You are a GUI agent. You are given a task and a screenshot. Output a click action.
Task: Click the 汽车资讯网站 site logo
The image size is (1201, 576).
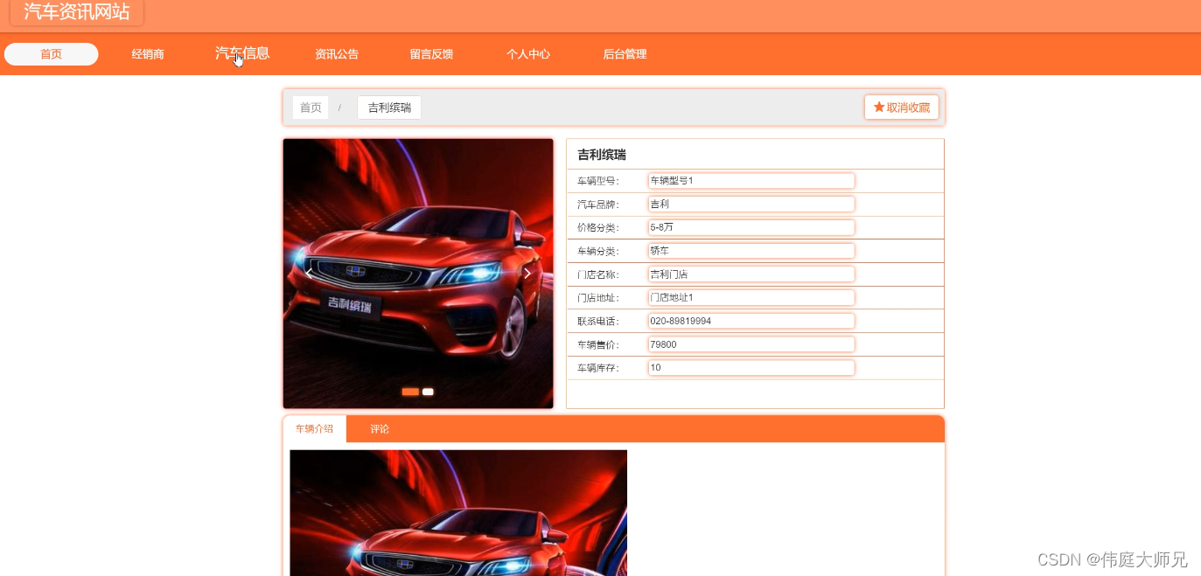(76, 12)
